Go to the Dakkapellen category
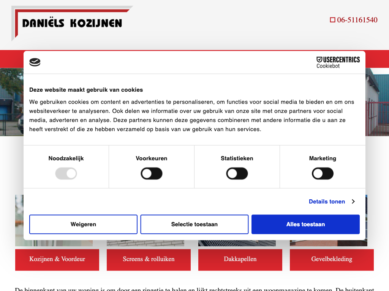 tap(240, 260)
